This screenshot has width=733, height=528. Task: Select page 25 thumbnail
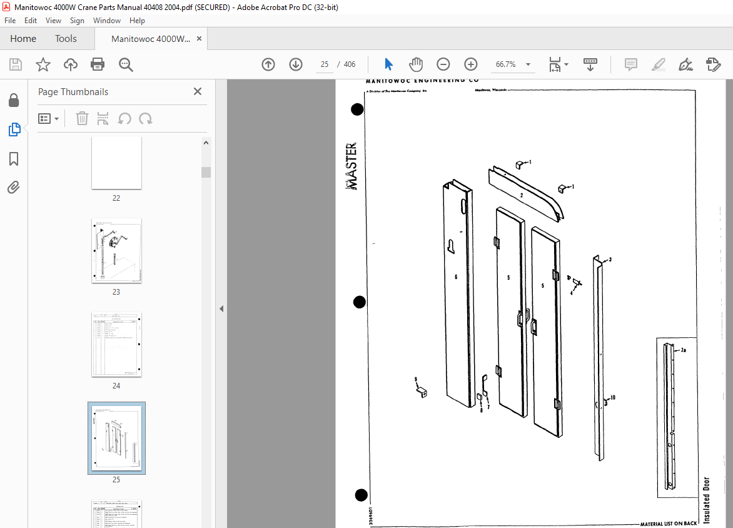(116, 438)
